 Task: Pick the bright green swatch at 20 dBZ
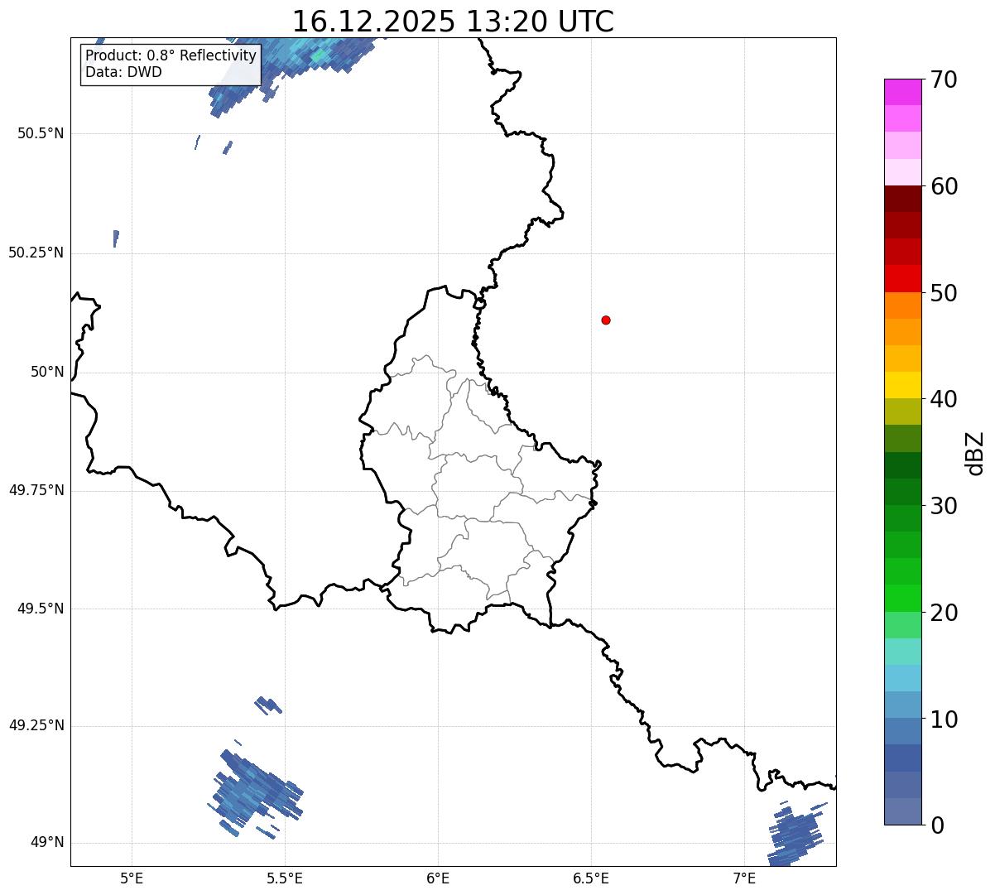903,598
